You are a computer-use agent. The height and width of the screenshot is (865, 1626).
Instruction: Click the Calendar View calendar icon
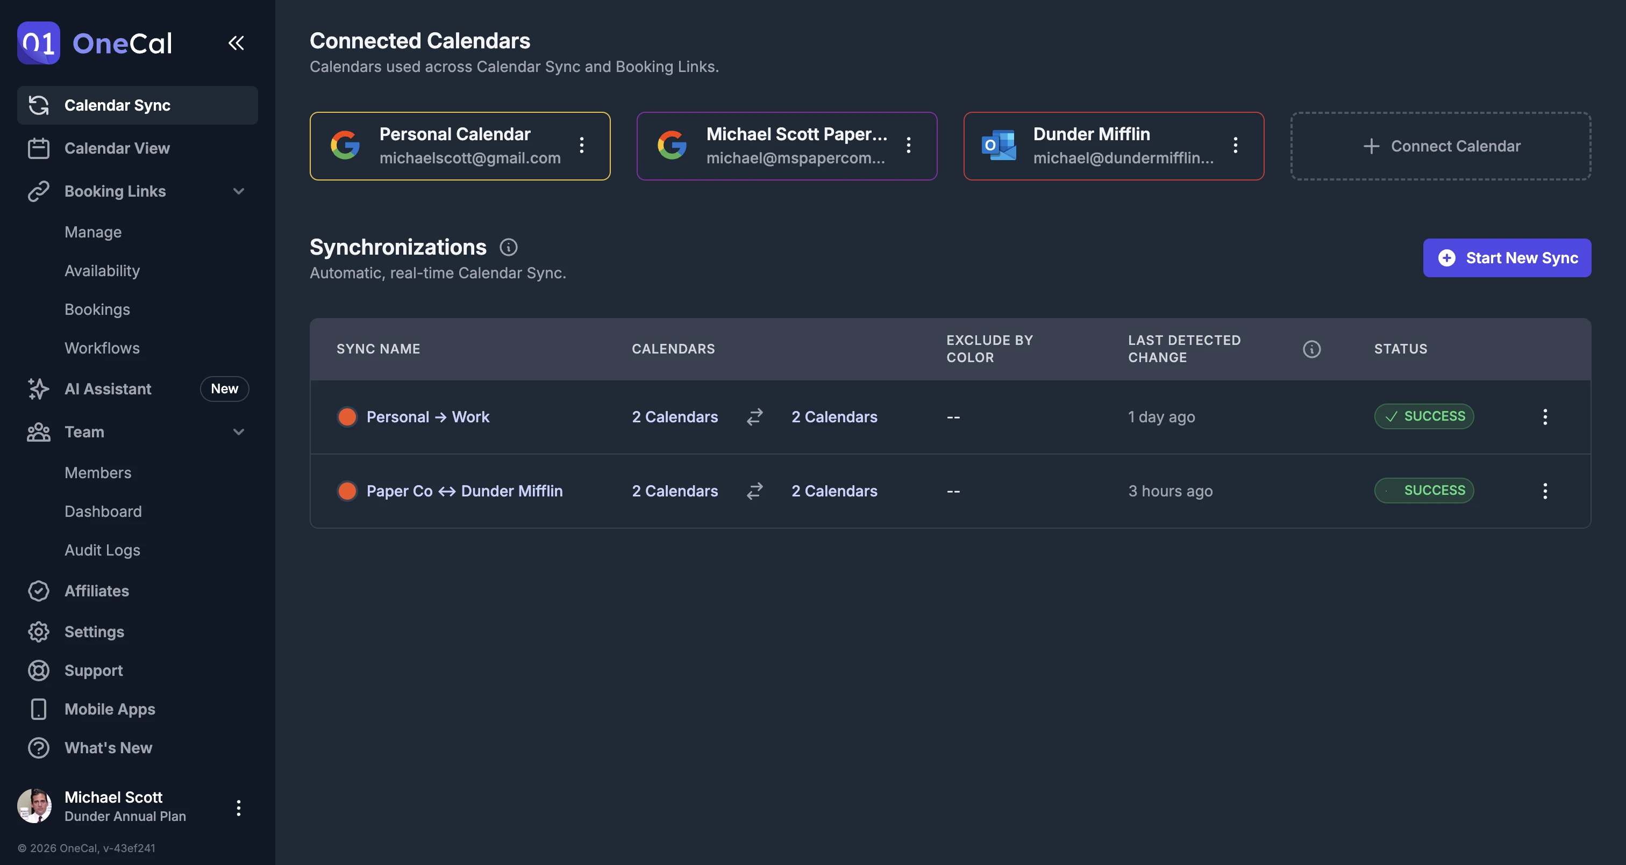(39, 148)
